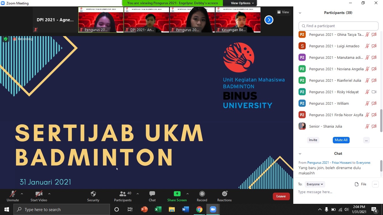Click the green Share Screen icon
Screen dimensions: 383x215
(x=177, y=194)
